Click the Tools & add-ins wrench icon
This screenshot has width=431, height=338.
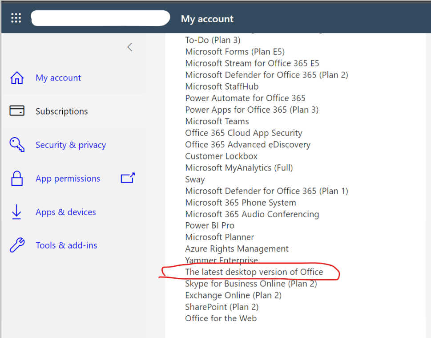click(17, 245)
